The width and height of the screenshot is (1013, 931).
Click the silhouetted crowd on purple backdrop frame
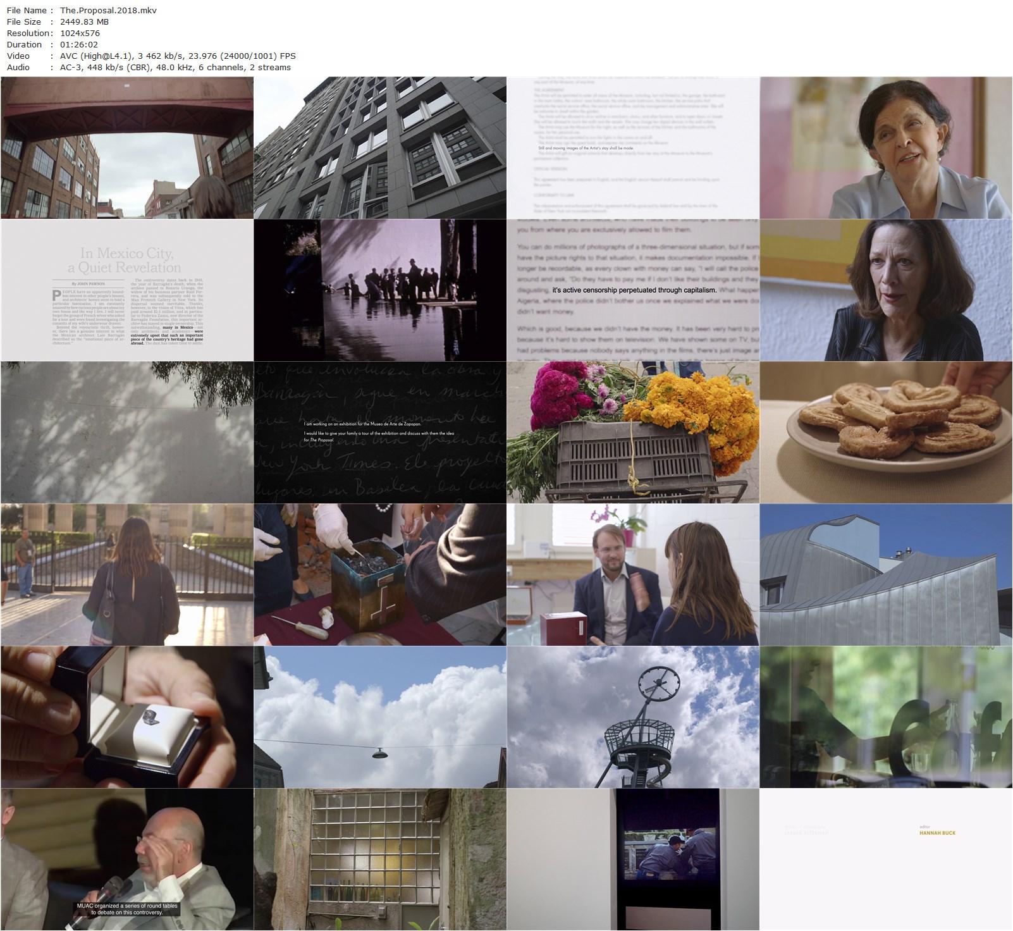380,290
